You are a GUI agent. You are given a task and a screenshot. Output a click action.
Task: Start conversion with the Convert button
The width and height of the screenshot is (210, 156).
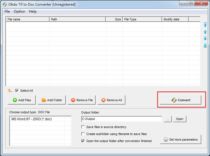[x=180, y=100]
